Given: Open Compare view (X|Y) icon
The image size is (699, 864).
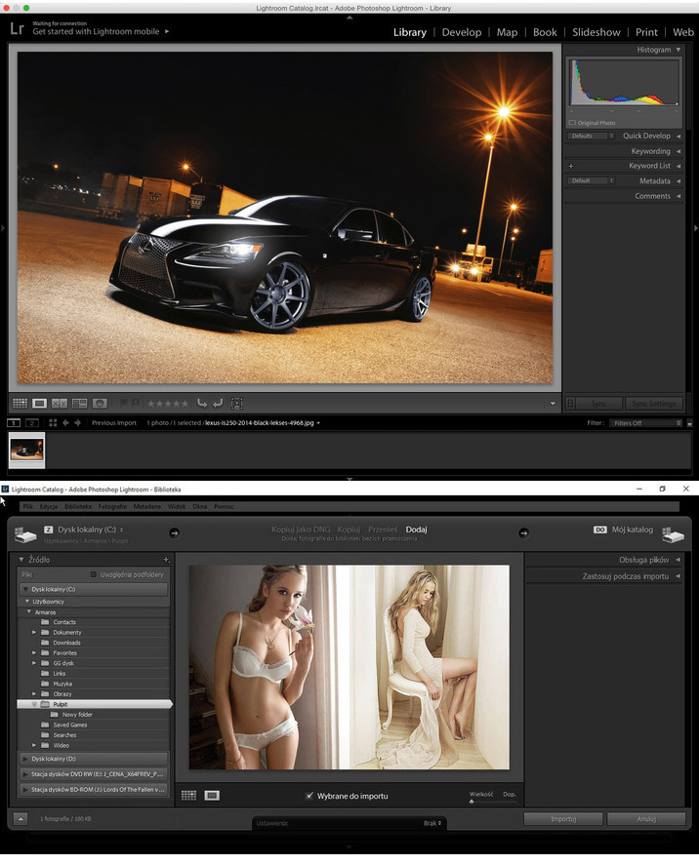Looking at the screenshot, I should click(x=60, y=403).
